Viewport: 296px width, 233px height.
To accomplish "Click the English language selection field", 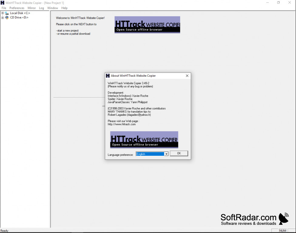I will [150, 154].
